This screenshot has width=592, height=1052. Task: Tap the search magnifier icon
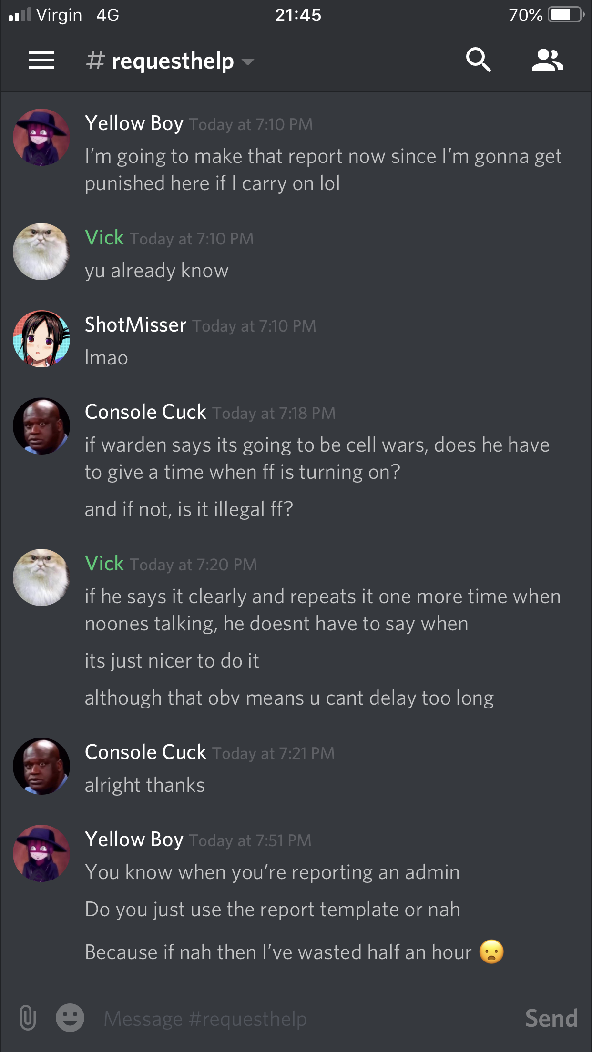[x=478, y=60]
